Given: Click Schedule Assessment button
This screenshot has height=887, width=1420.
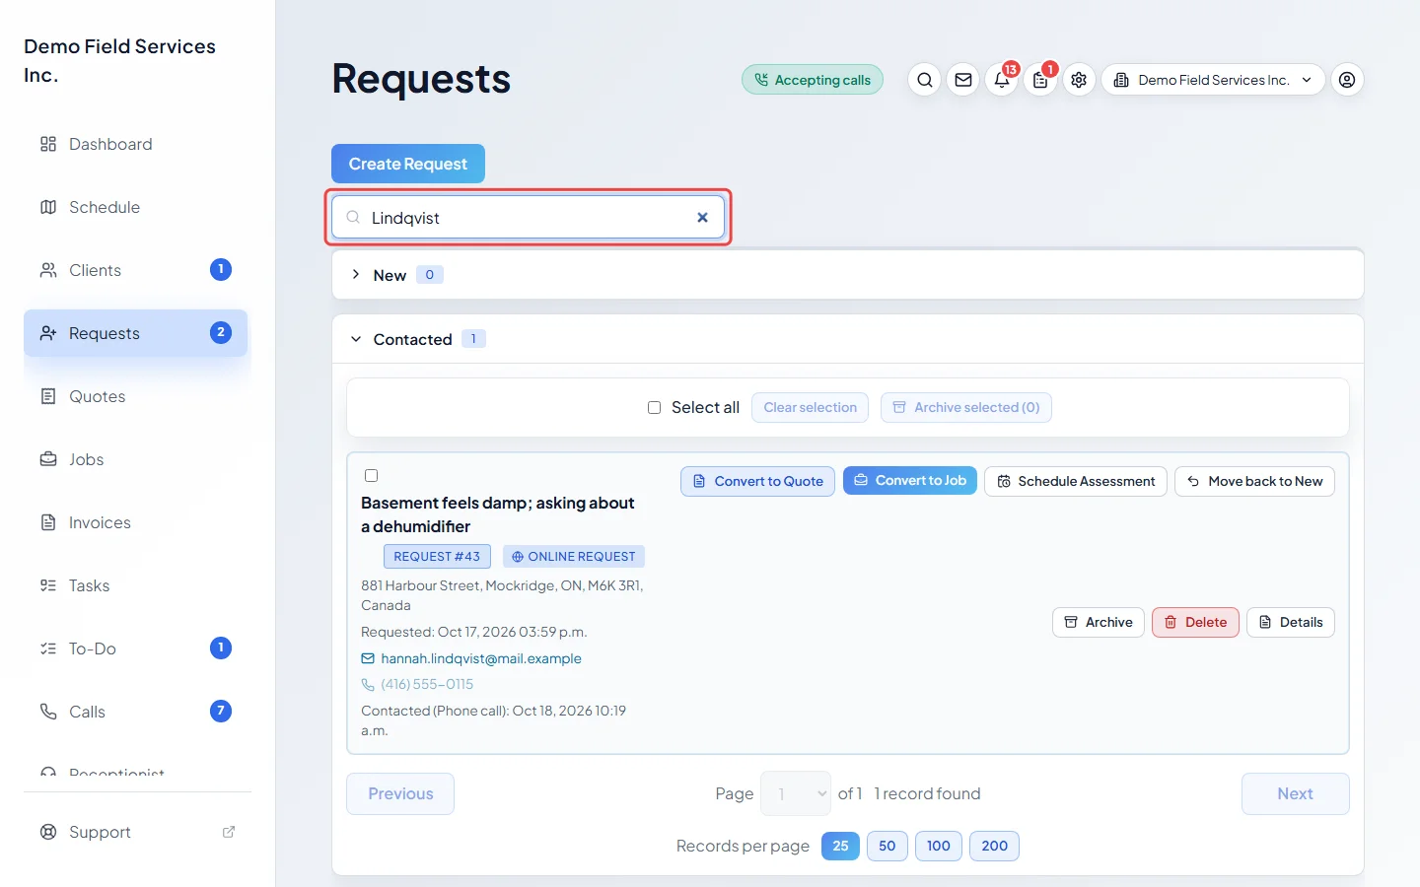Looking at the screenshot, I should [x=1076, y=481].
